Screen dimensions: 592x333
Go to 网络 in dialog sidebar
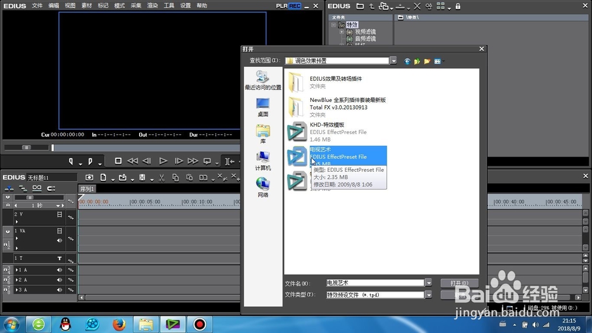point(263,188)
